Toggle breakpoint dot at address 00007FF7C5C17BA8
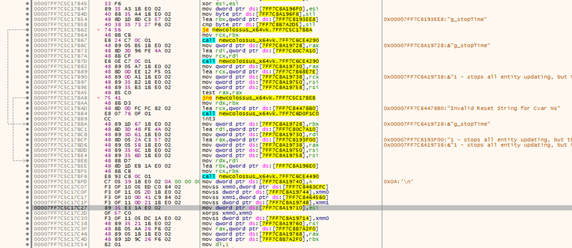This screenshot has height=248, width=572. coord(28,98)
